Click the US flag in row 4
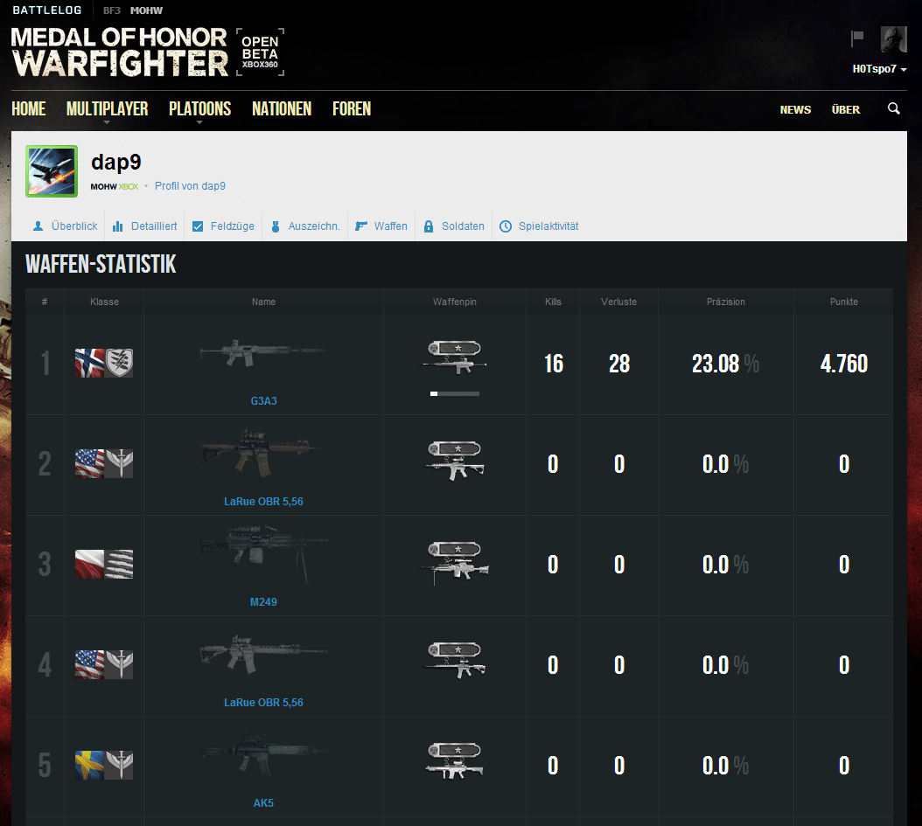This screenshot has height=826, width=922. point(89,664)
